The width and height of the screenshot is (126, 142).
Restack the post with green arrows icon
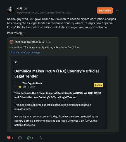coord(29,138)
